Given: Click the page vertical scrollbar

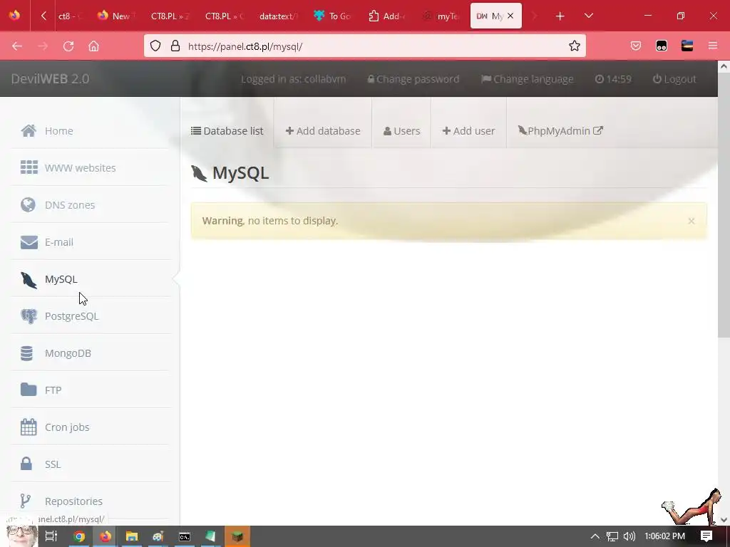Looking at the screenshot, I should tap(724, 204).
